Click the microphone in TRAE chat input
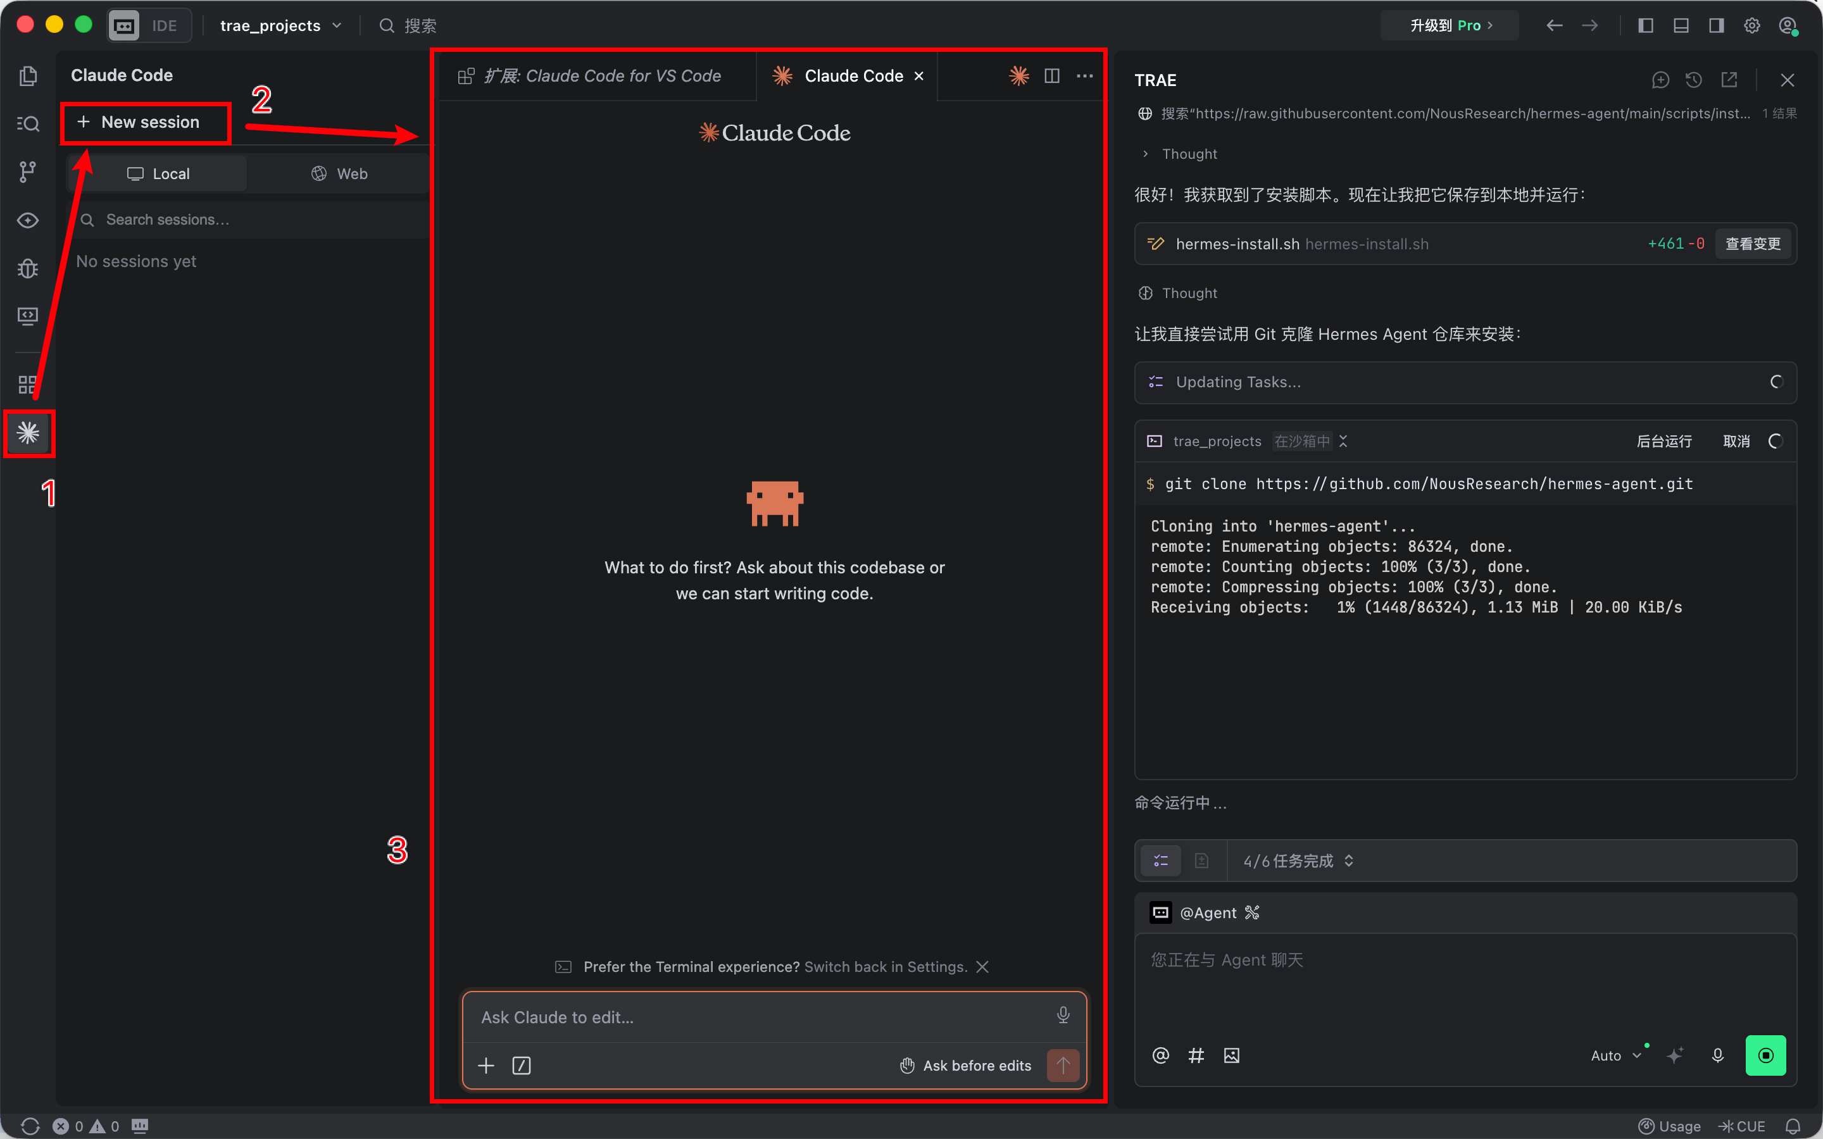This screenshot has height=1139, width=1823. click(x=1717, y=1055)
